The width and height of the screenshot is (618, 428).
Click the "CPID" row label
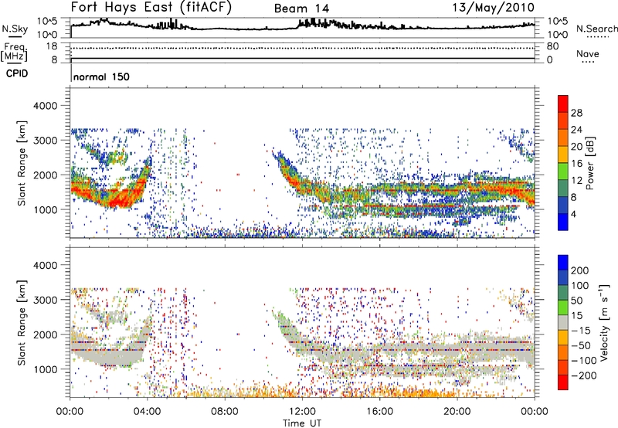[17, 73]
